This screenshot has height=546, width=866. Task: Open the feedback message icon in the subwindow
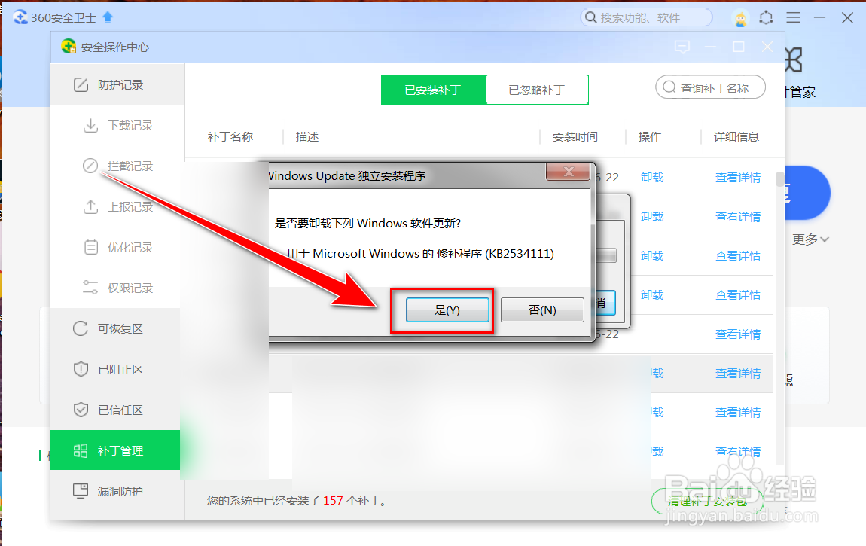coord(682,47)
